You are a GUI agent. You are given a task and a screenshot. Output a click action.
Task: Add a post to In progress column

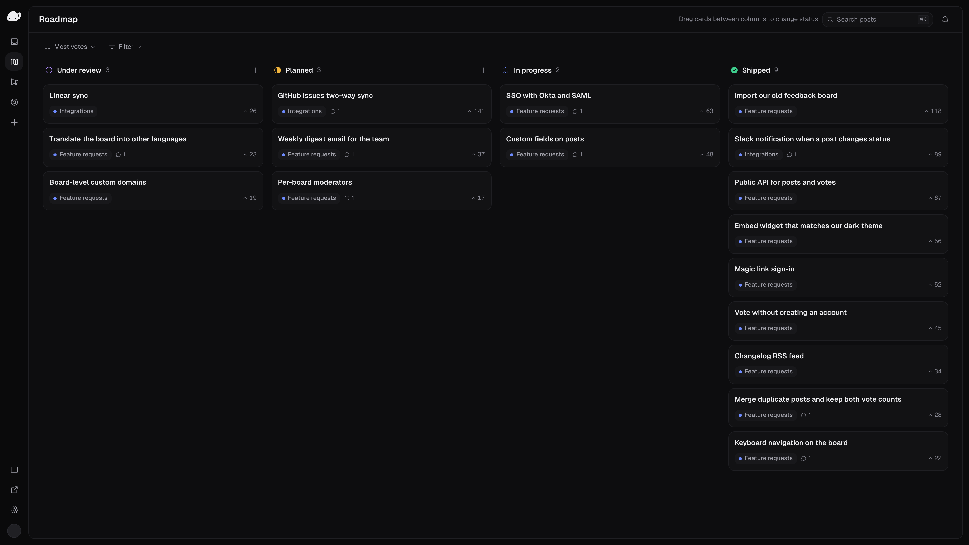tap(712, 70)
